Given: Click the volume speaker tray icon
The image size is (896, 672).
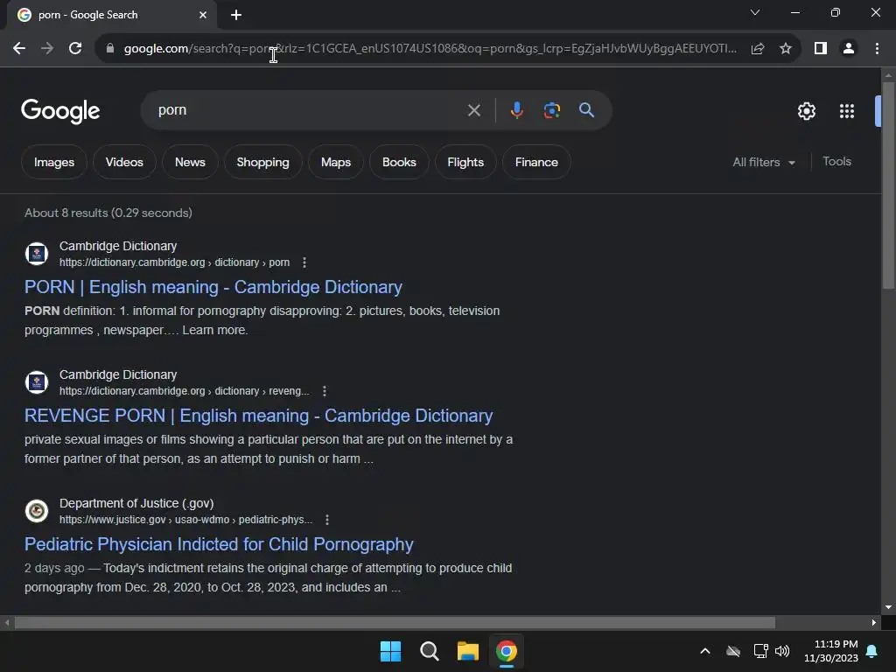Looking at the screenshot, I should 782,651.
